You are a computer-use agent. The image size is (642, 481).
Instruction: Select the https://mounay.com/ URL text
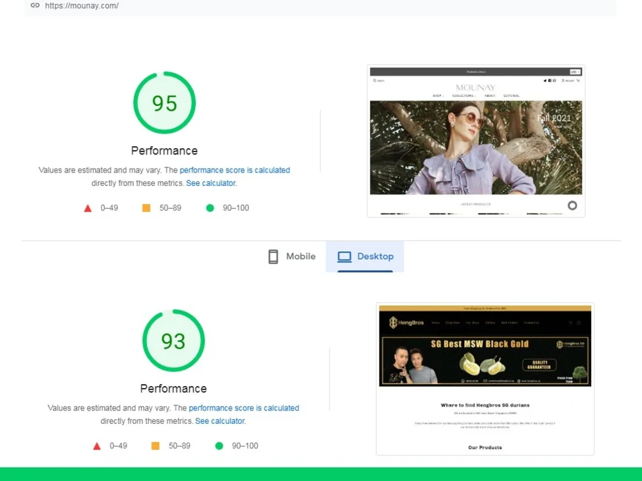coord(82,6)
